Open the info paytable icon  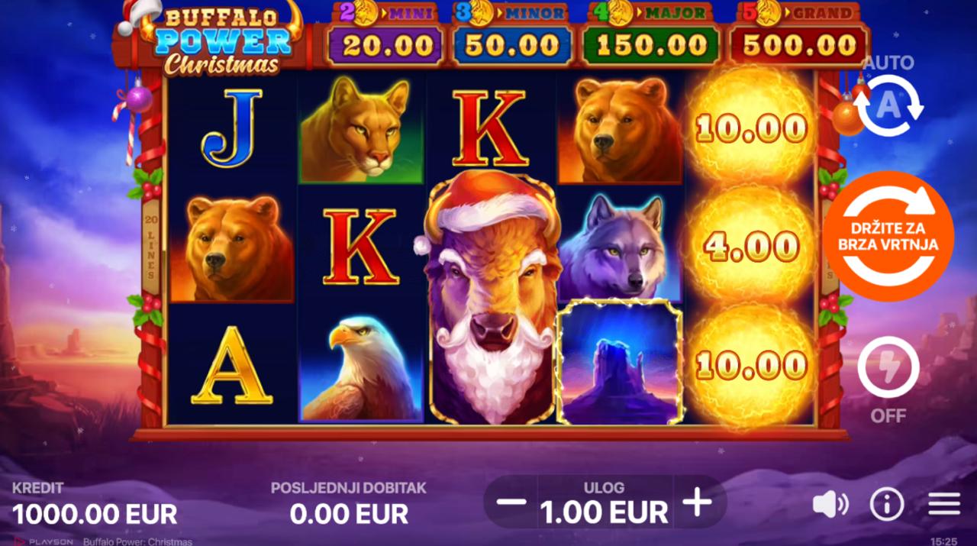(887, 504)
